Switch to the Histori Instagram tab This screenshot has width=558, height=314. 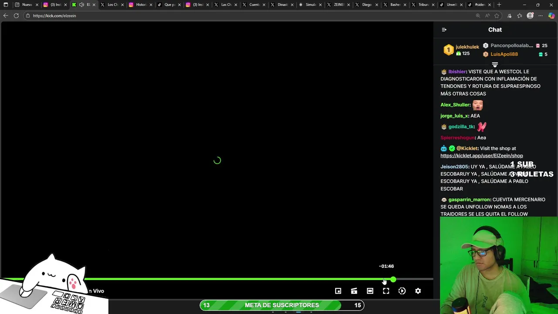(x=141, y=5)
